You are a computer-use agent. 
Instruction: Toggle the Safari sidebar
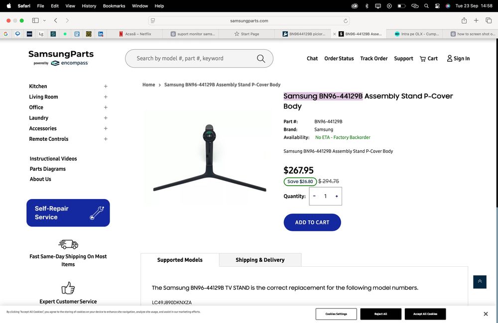(35, 20)
